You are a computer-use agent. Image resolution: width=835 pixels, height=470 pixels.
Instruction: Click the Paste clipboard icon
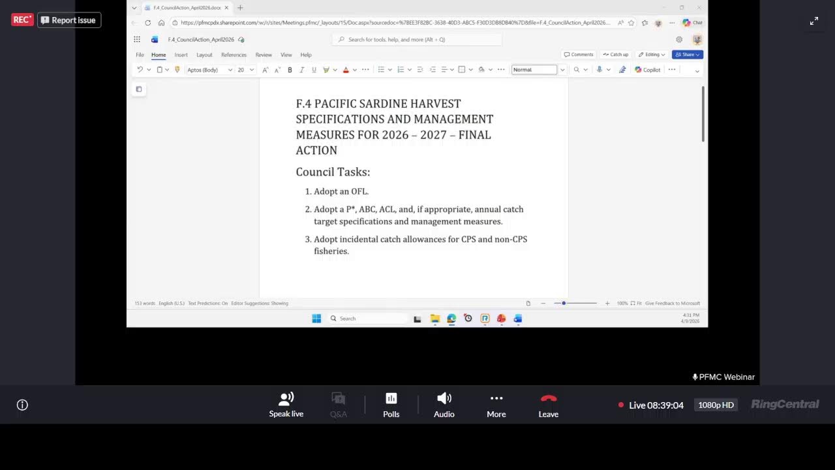159,70
